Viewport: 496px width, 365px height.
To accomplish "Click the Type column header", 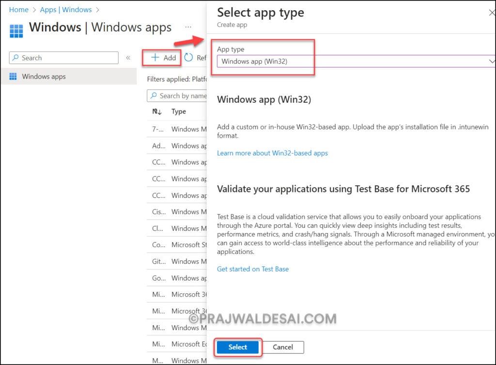I will pos(179,111).
